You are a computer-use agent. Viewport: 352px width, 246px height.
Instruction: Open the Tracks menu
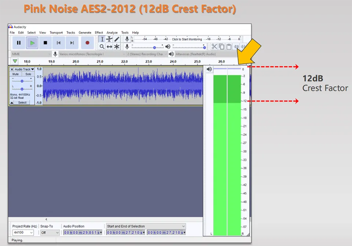[71, 33]
